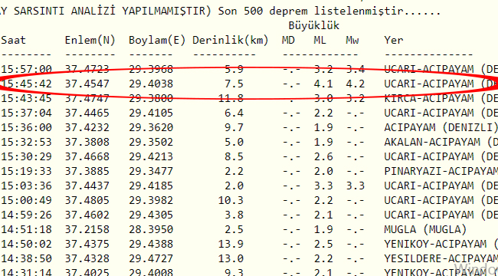This screenshot has width=498, height=276.
Task: Click location ACIPAYAM (DENIZLI)
Action: click(441, 127)
